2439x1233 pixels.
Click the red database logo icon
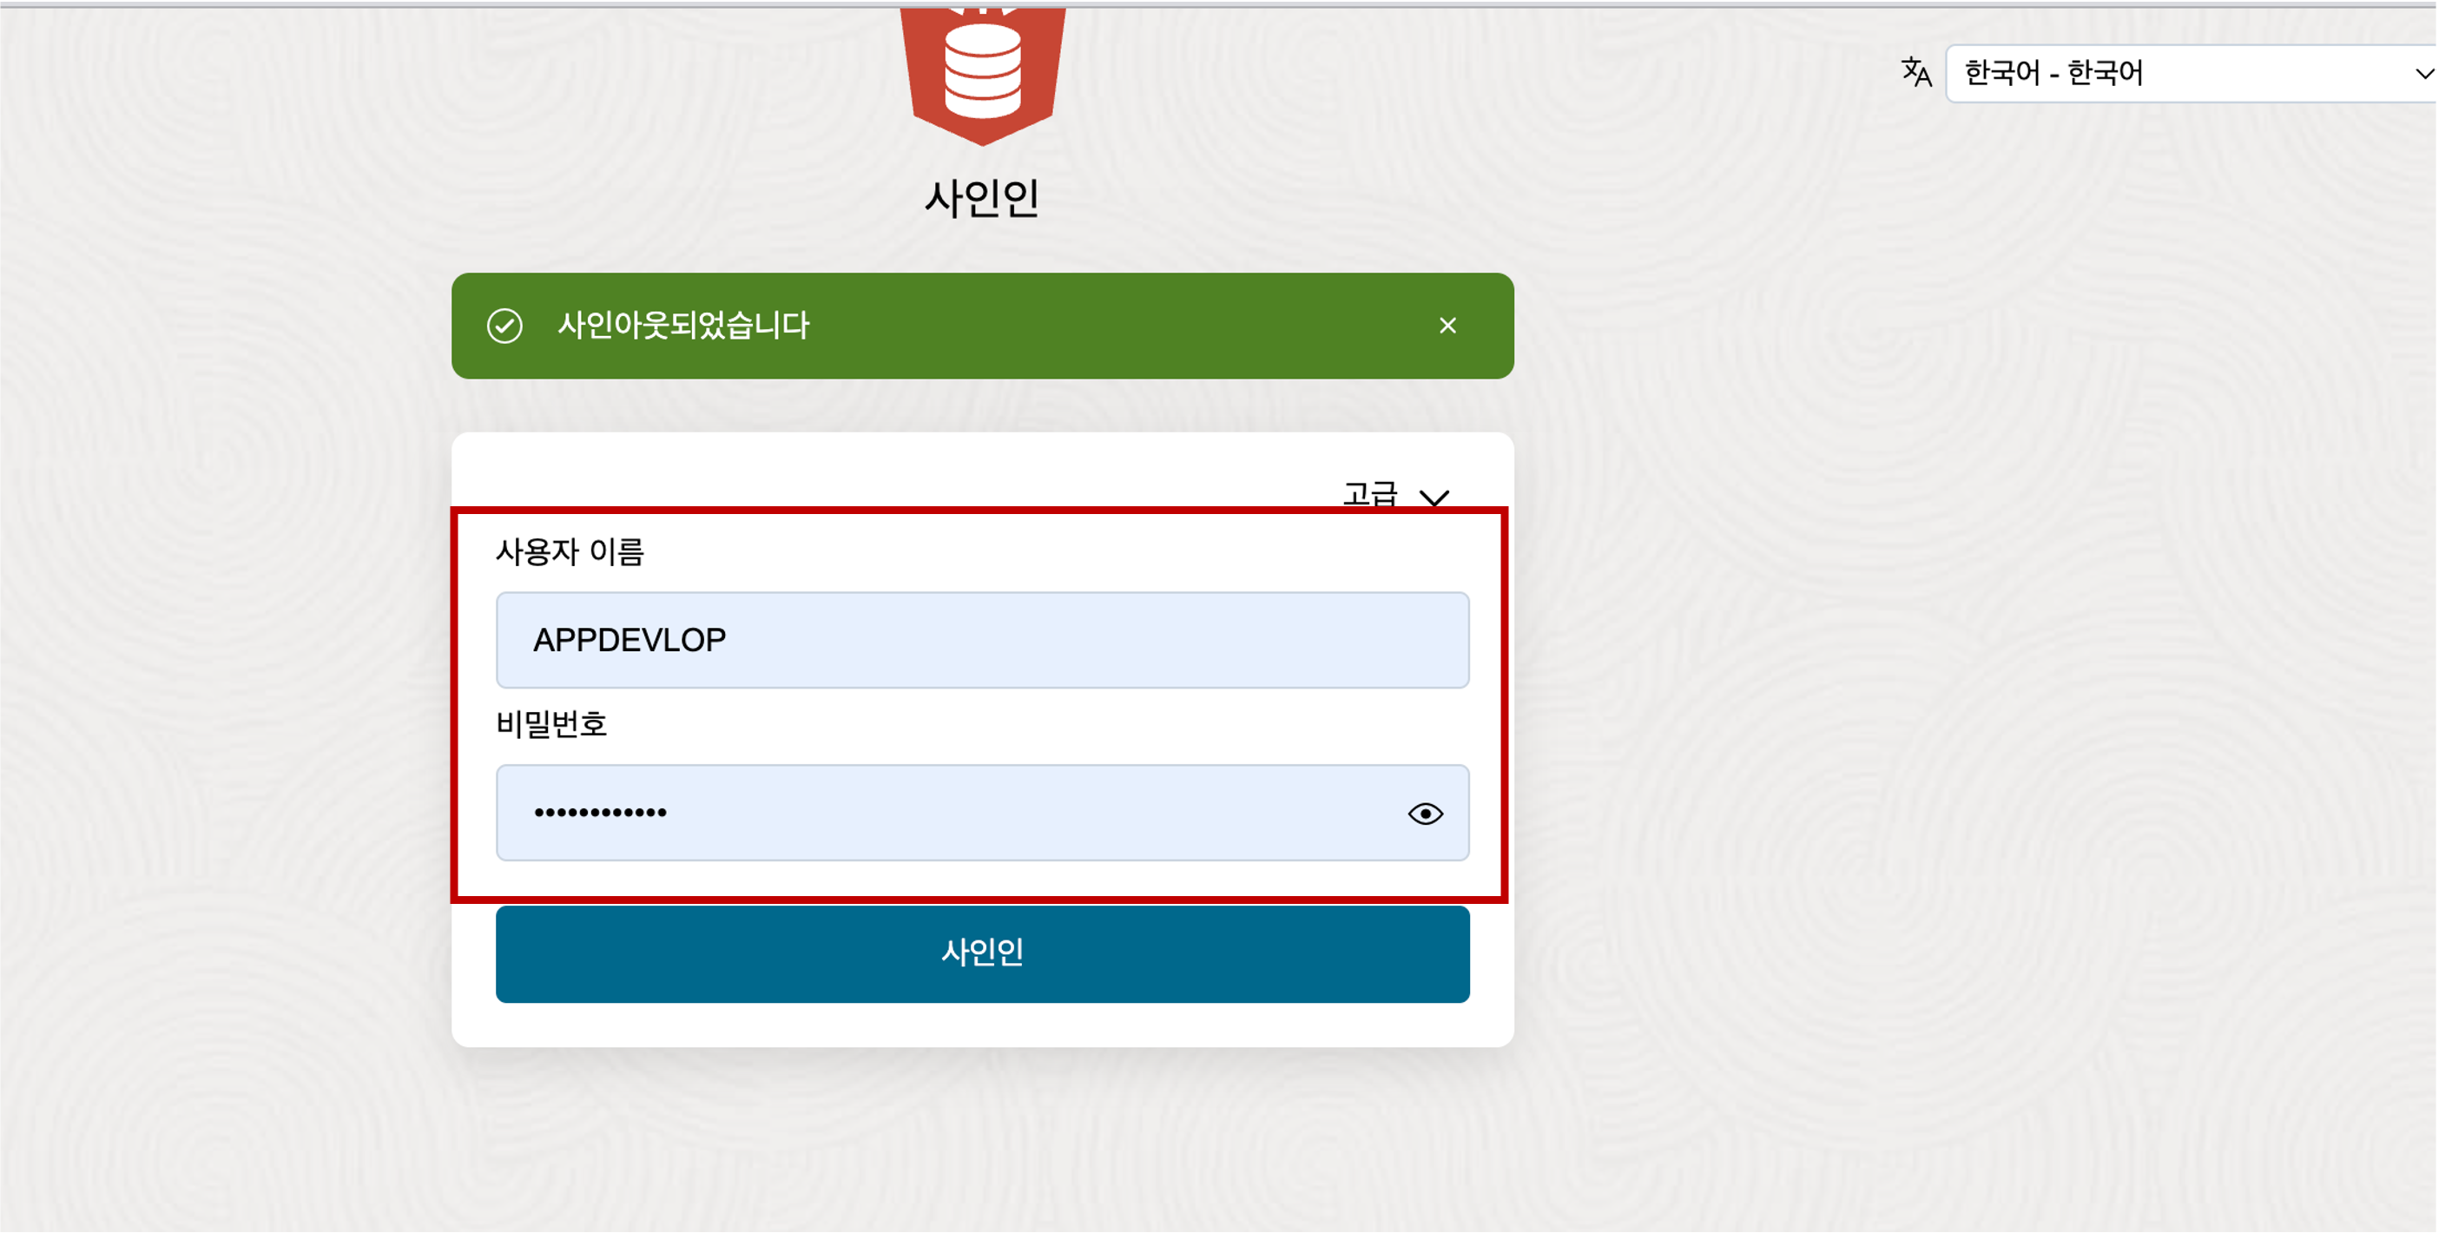[982, 76]
